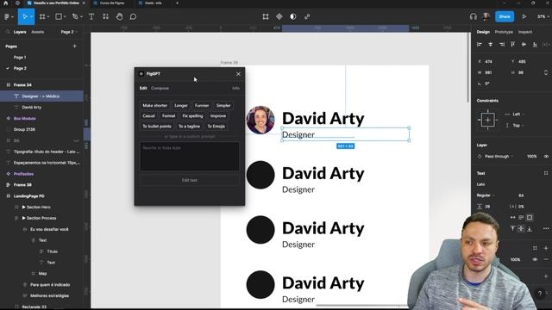Open the Page 2 dropdown
Viewport: 552px width, 310px height.
pyautogui.click(x=69, y=32)
